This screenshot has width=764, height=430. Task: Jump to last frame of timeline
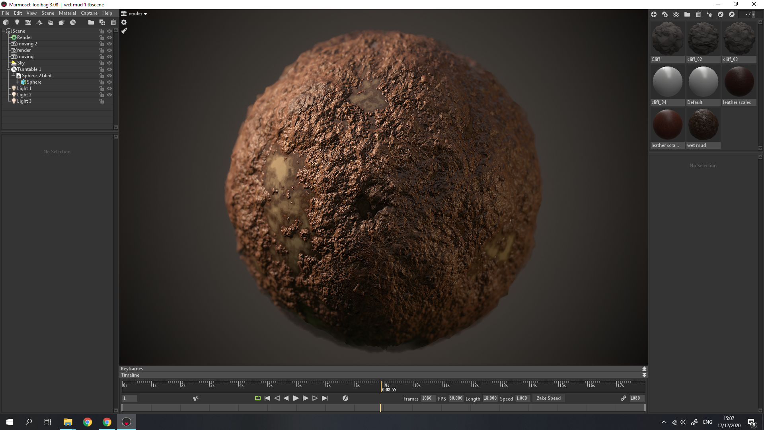(x=325, y=398)
